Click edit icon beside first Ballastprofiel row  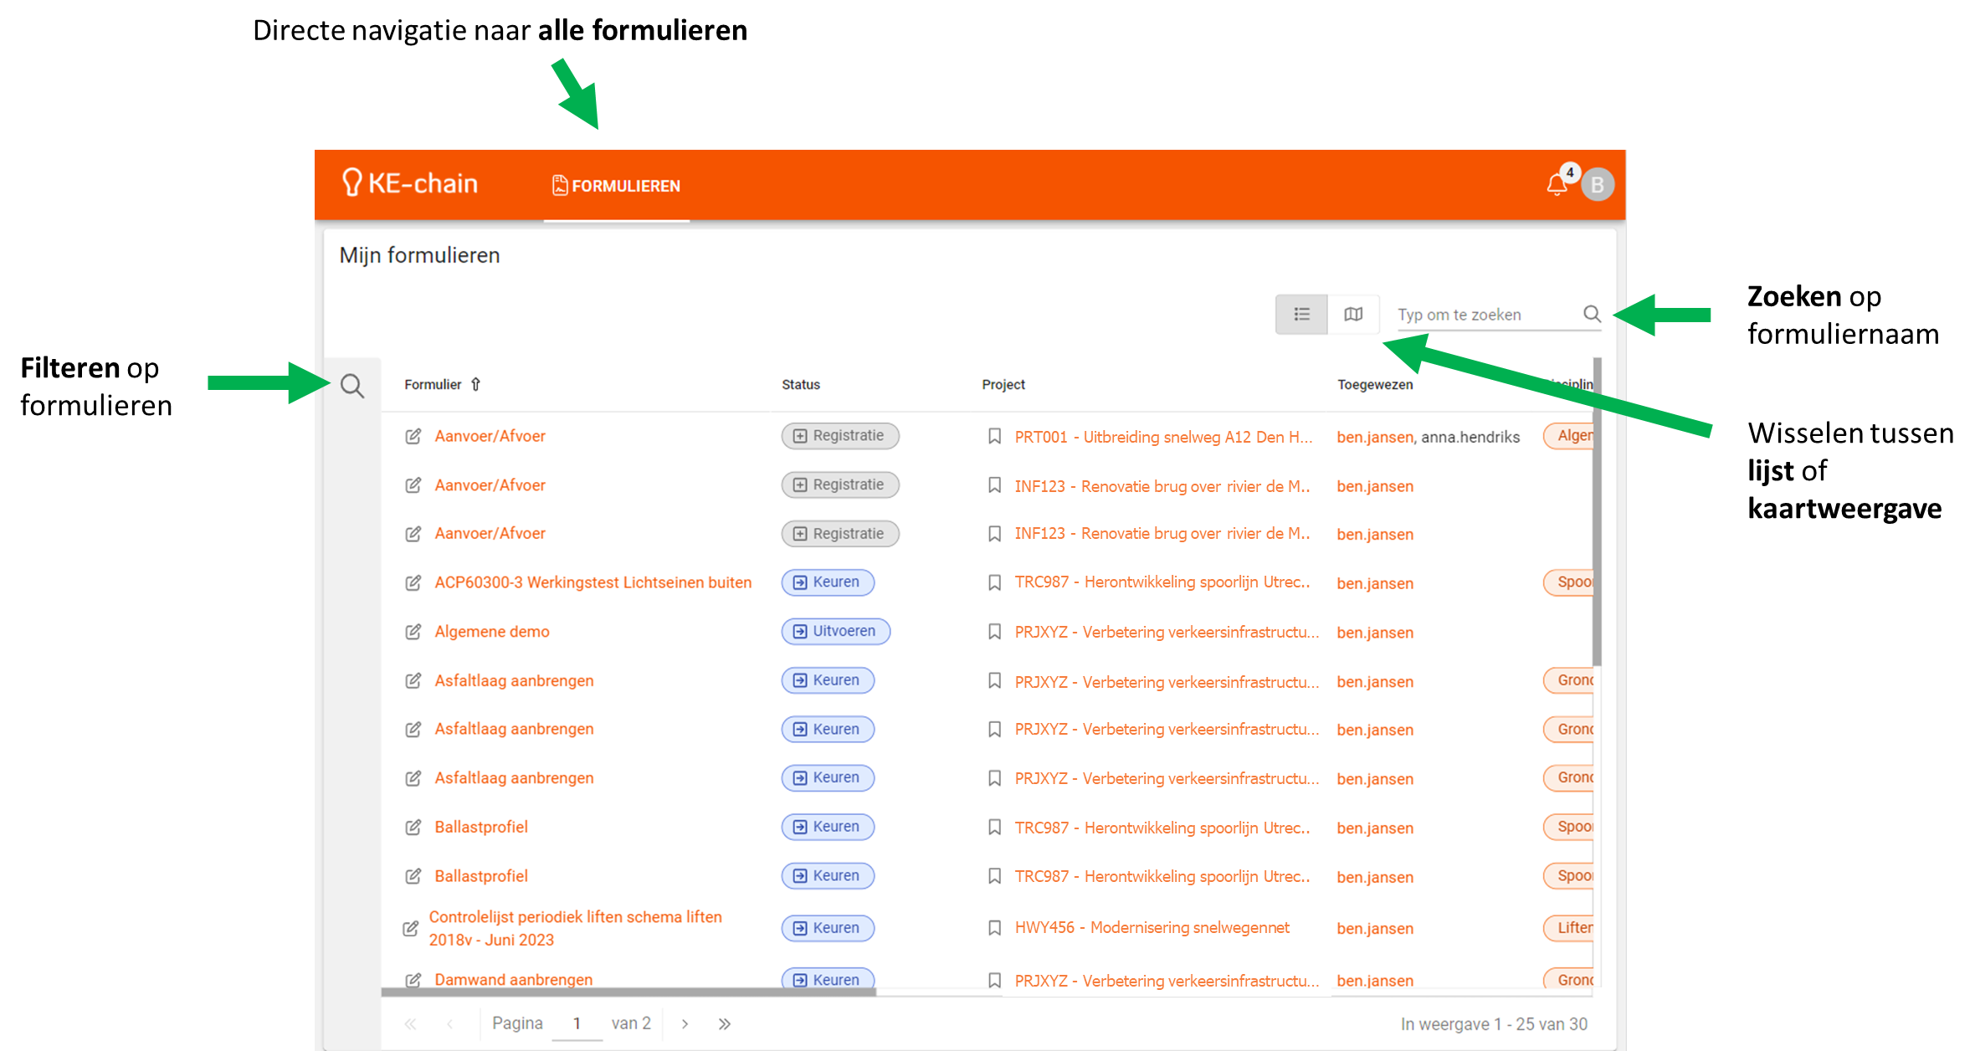(x=413, y=828)
